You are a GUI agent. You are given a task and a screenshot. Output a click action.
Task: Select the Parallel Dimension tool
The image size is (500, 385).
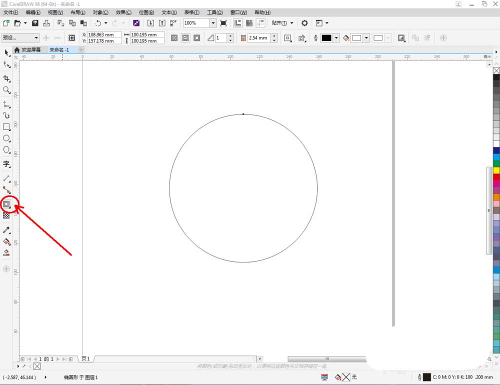click(6, 178)
